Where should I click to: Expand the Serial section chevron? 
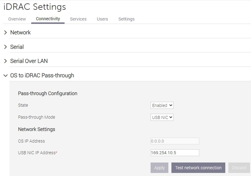[5, 47]
